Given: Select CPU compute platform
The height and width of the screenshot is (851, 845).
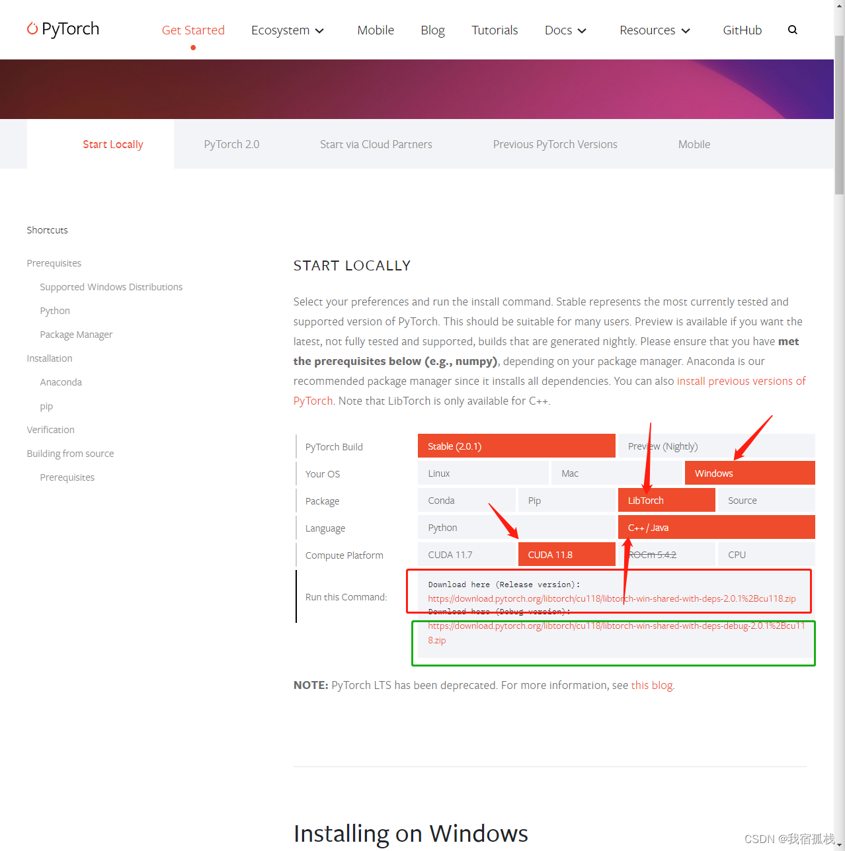Looking at the screenshot, I should pos(766,555).
